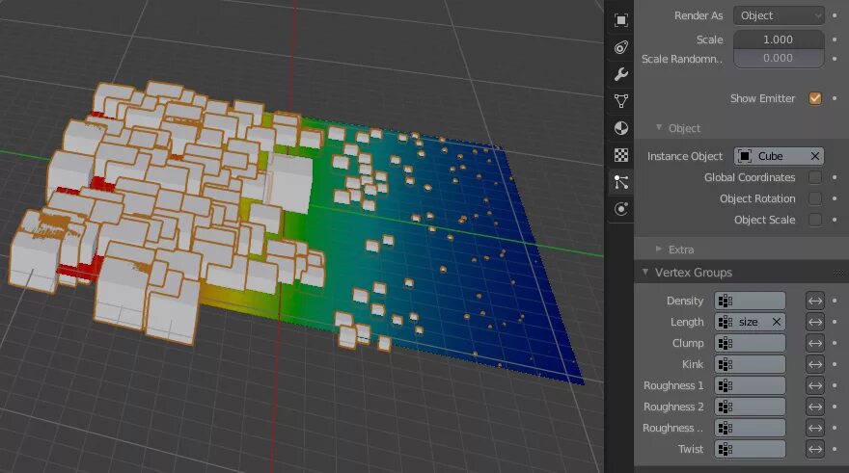
Task: Invert the Roughness 2 vertex group influence
Action: [x=815, y=407]
